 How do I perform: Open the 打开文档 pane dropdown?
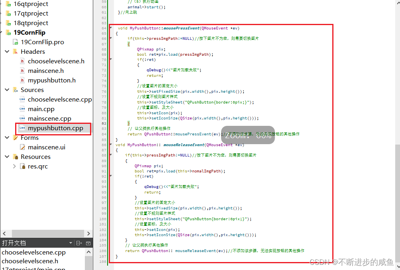(x=71, y=243)
